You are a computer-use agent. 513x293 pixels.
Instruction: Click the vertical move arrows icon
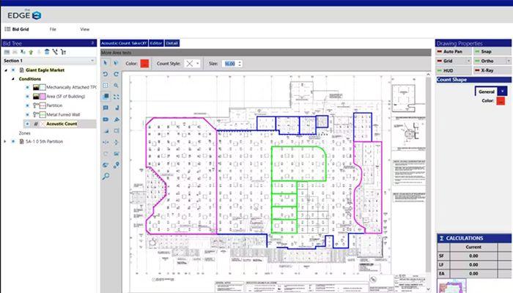(116, 142)
